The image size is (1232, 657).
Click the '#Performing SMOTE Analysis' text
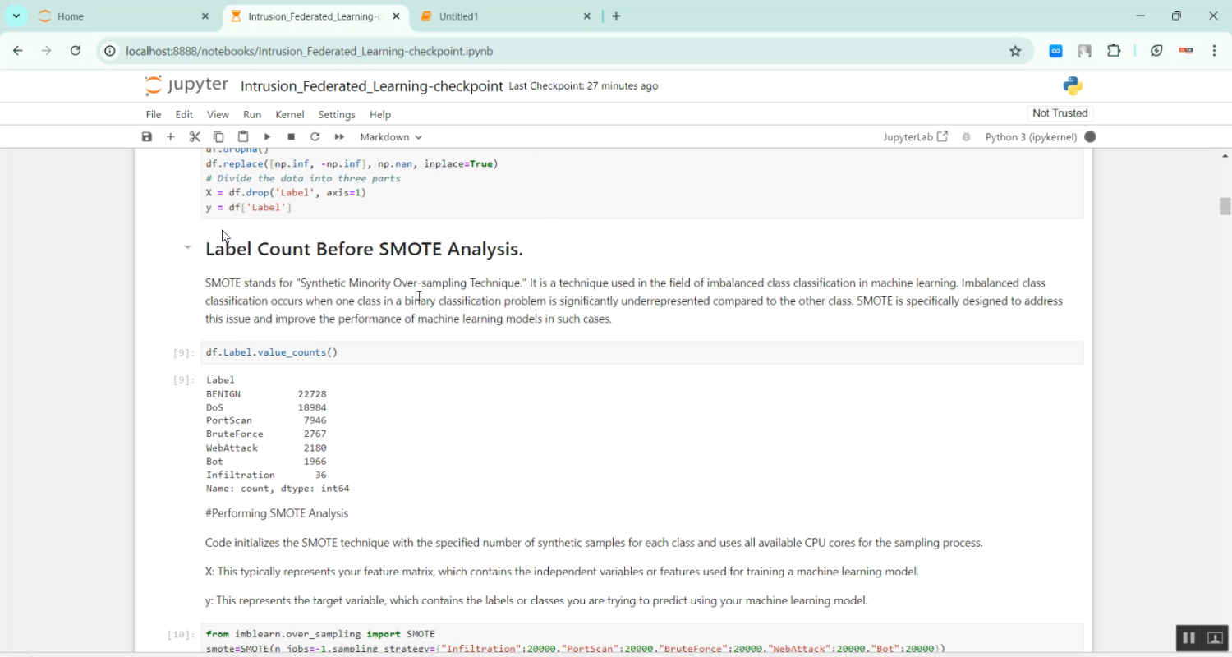pyautogui.click(x=277, y=513)
